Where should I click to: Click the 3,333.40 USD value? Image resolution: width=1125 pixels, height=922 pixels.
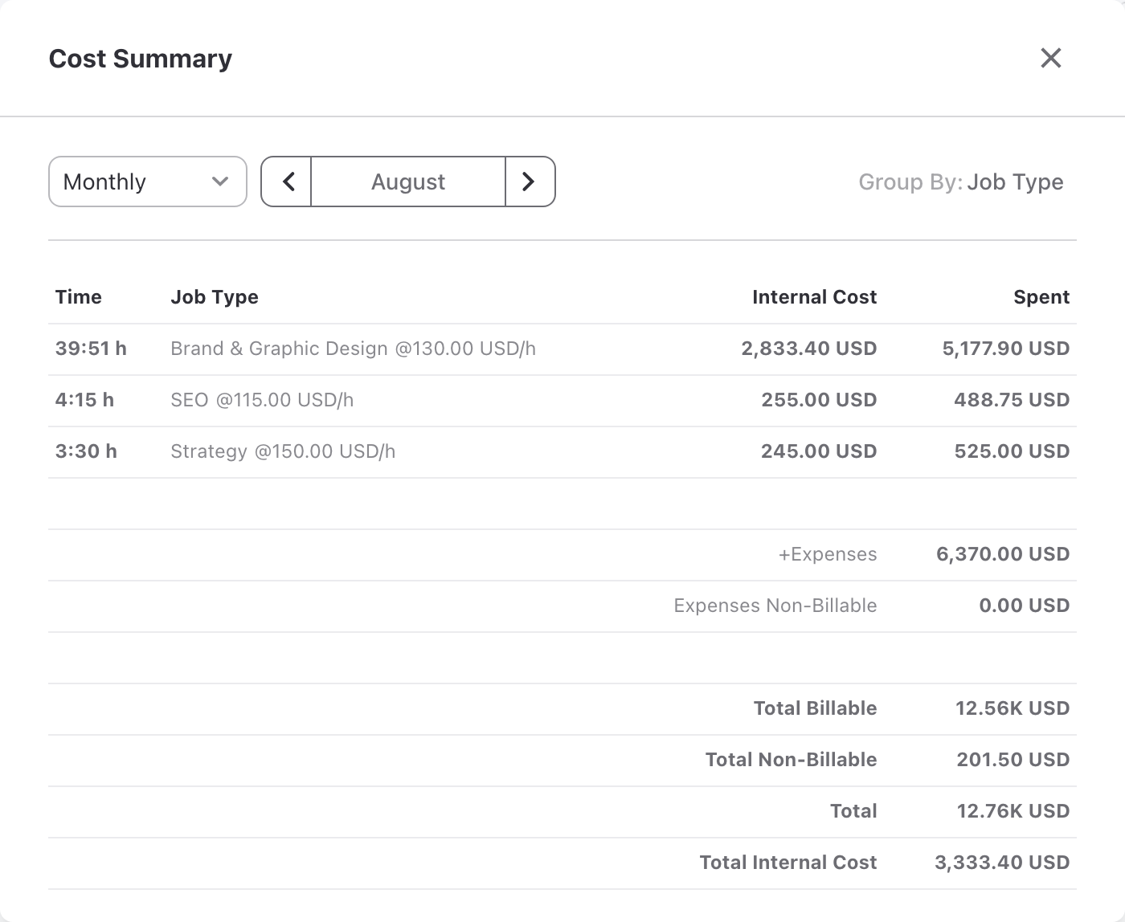pyautogui.click(x=1002, y=863)
